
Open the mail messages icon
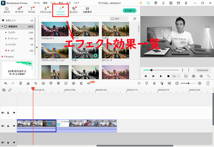(x=178, y=3)
